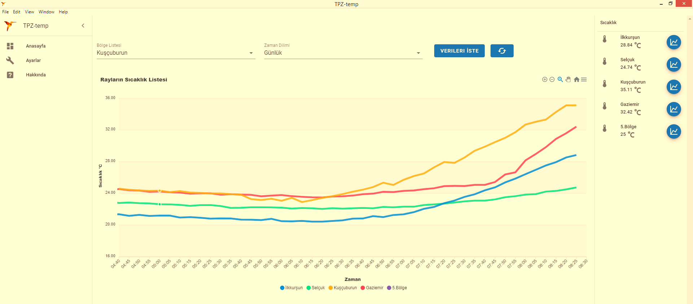Open the chart hamburger menu

[584, 80]
